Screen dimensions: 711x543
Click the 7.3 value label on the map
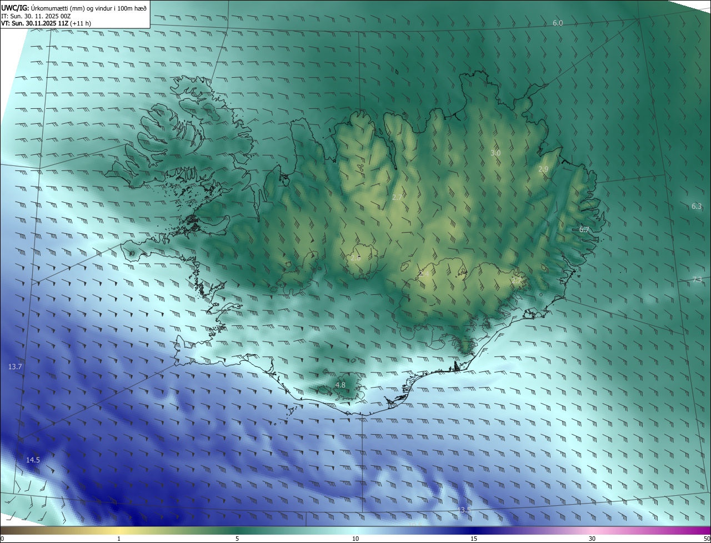697,280
